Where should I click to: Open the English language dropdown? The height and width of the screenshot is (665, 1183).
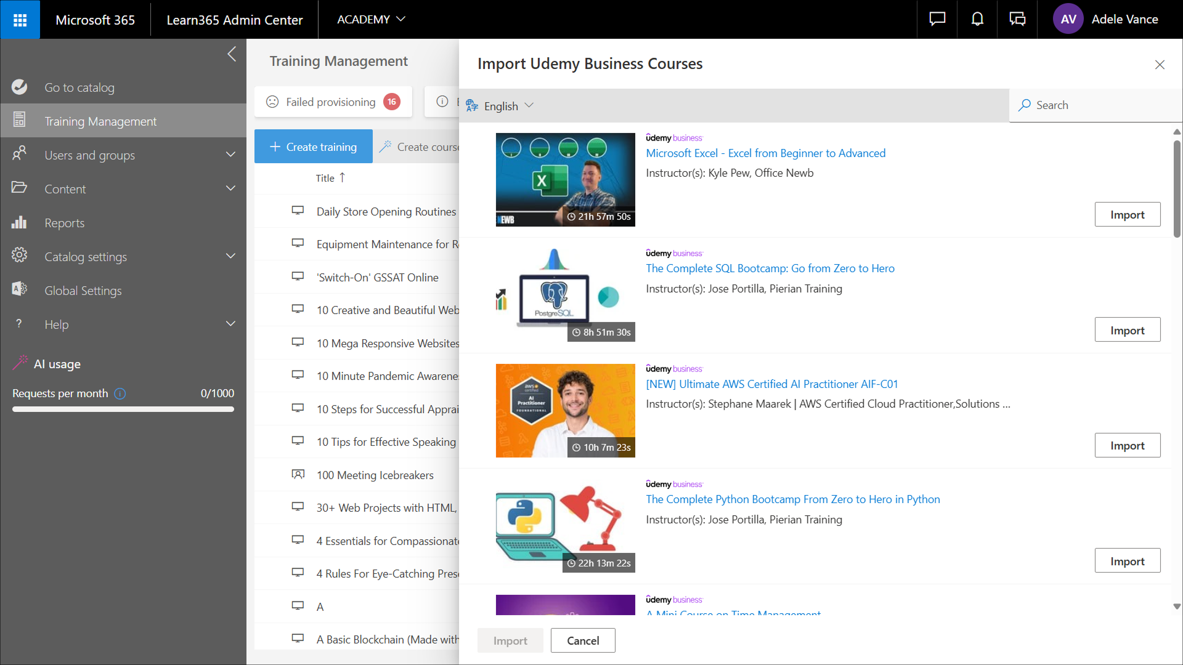500,106
